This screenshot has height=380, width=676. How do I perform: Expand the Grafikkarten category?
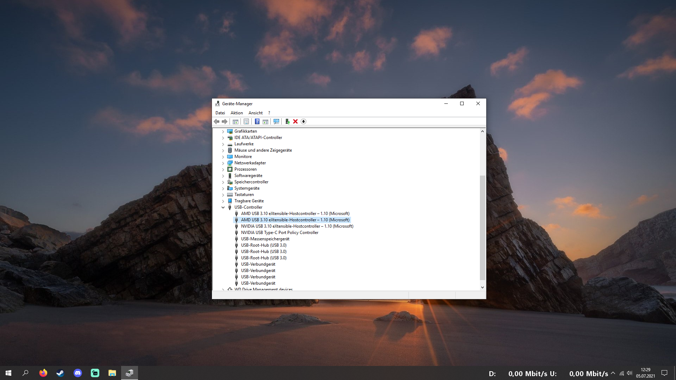click(x=223, y=131)
